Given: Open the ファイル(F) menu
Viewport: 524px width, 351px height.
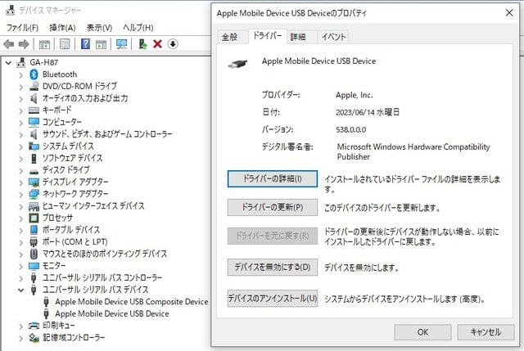Looking at the screenshot, I should (22, 27).
